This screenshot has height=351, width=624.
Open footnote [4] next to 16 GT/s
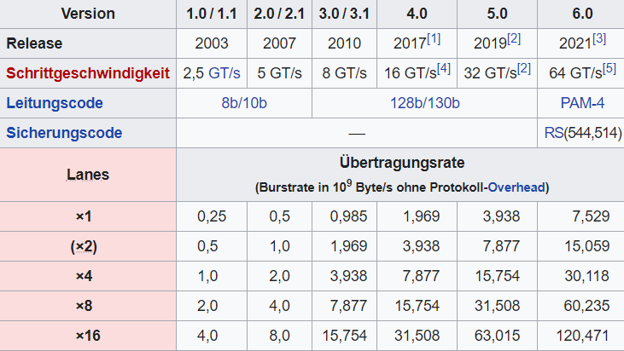click(x=444, y=69)
